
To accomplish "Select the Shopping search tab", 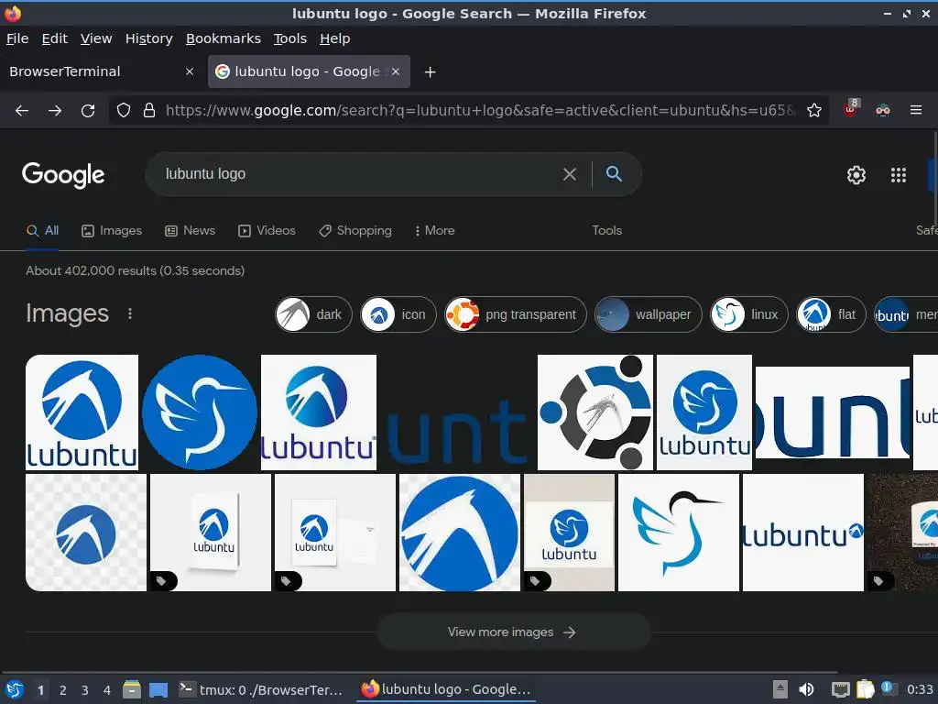I will 355,230.
